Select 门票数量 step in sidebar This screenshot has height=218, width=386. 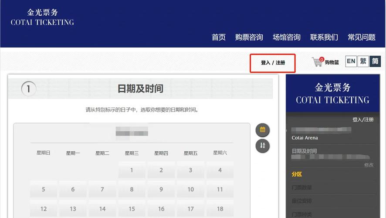coord(301,187)
